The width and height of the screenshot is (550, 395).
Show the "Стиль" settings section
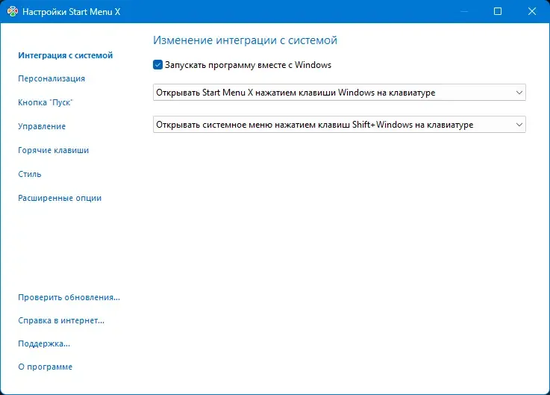point(29,174)
